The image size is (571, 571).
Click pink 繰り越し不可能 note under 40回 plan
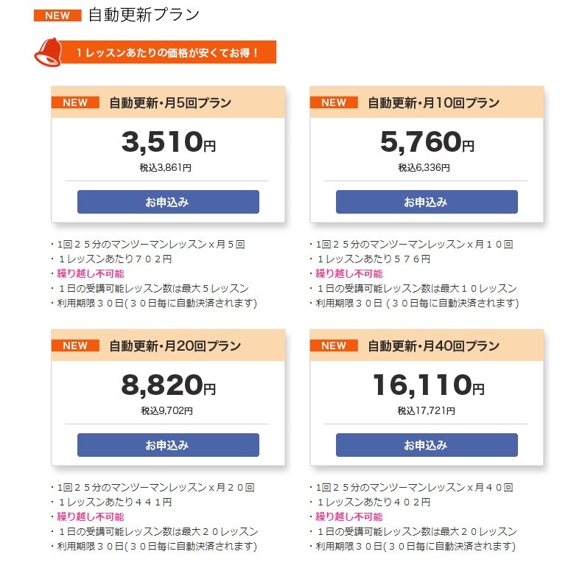tap(349, 516)
